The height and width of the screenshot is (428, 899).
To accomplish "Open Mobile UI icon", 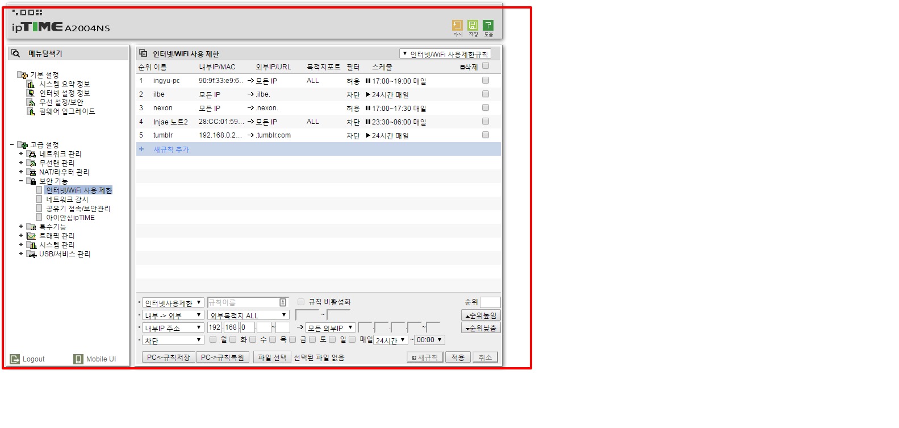I will [x=78, y=359].
